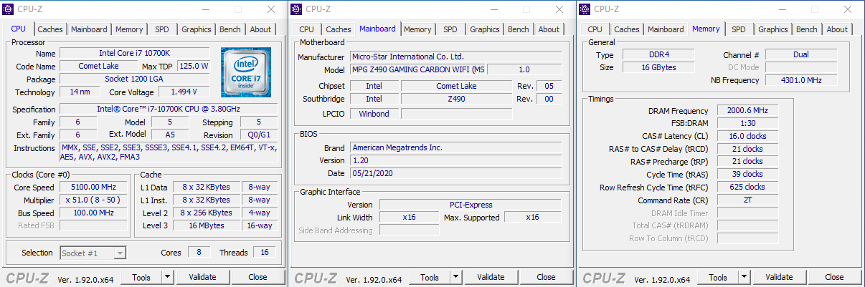Viewport: 865px width, 287px height.
Task: Click the processor name field Intel Core i7 10700K
Action: 135,54
